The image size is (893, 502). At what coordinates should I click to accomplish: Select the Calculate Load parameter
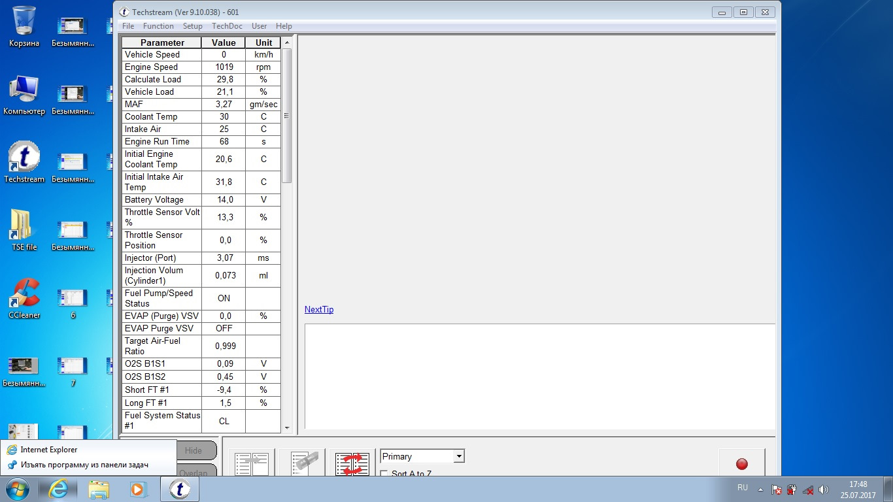162,80
